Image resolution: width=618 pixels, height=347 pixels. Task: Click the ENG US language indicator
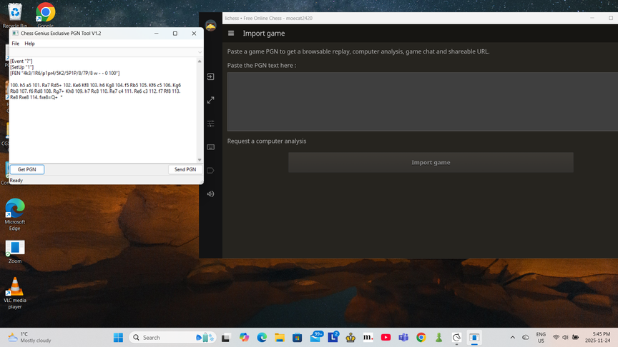[x=541, y=338]
